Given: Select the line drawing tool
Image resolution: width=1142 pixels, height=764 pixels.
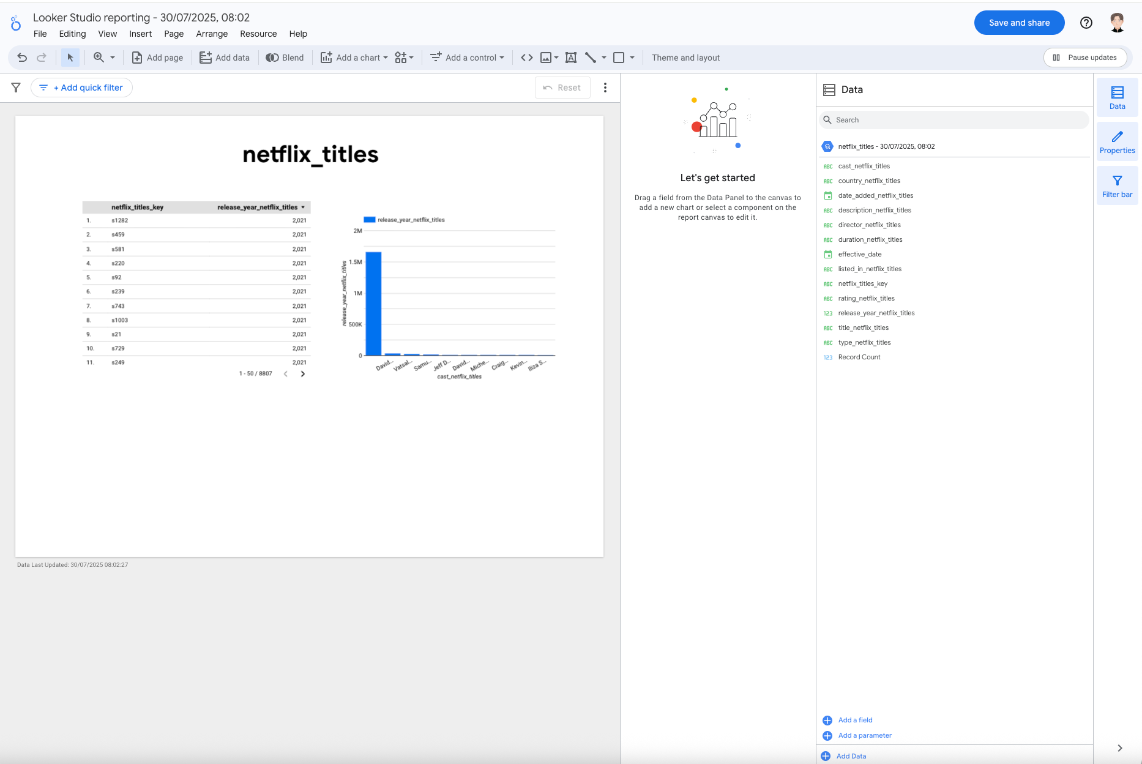Looking at the screenshot, I should [x=591, y=58].
